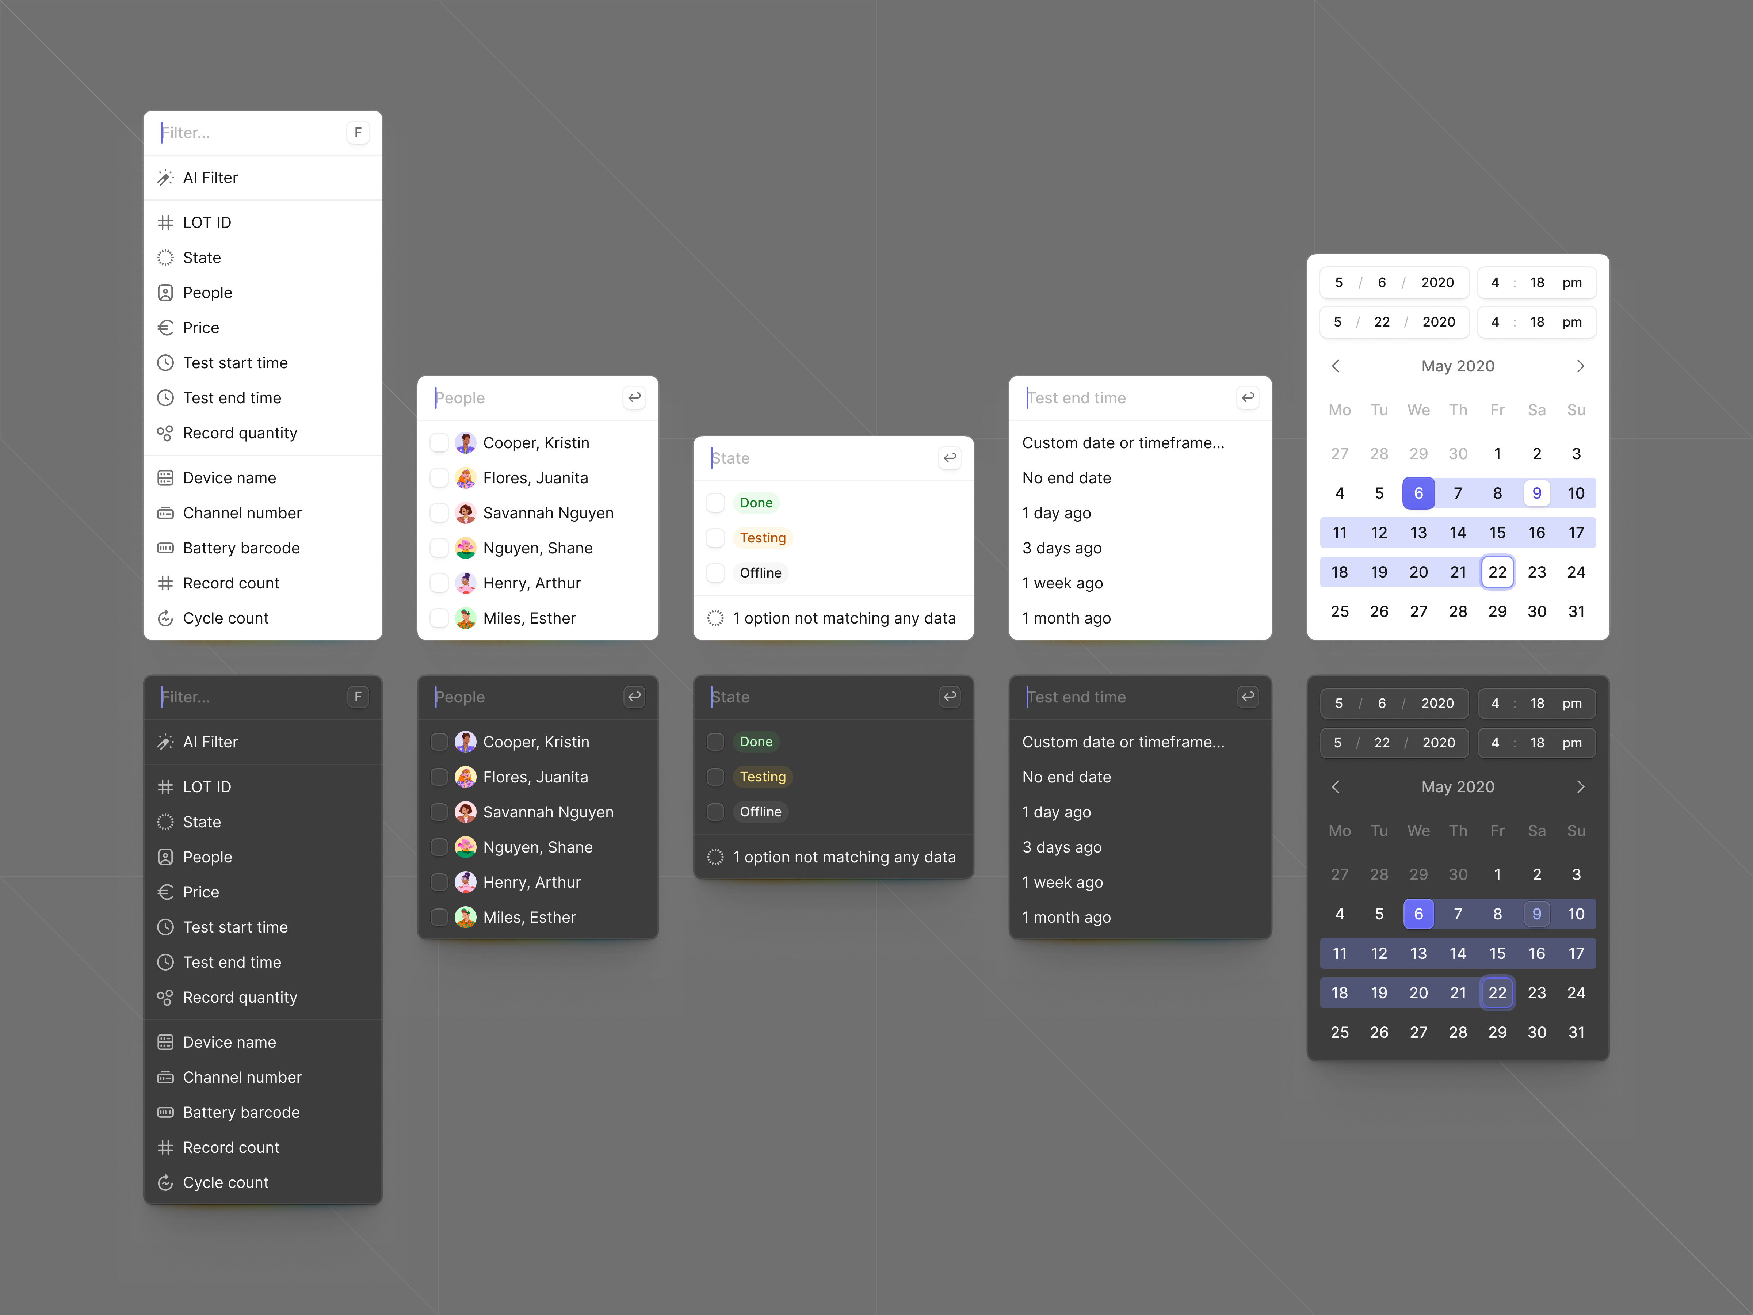1753x1315 pixels.
Task: Tick the Done checkbox in the light State panel
Action: (x=715, y=503)
